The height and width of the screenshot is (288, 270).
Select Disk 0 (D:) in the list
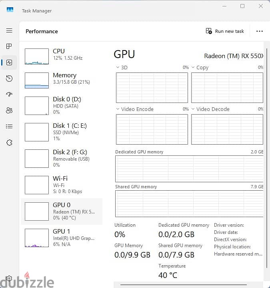click(62, 106)
